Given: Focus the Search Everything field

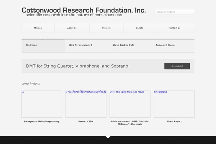Looking at the screenshot, I should coord(174,12).
